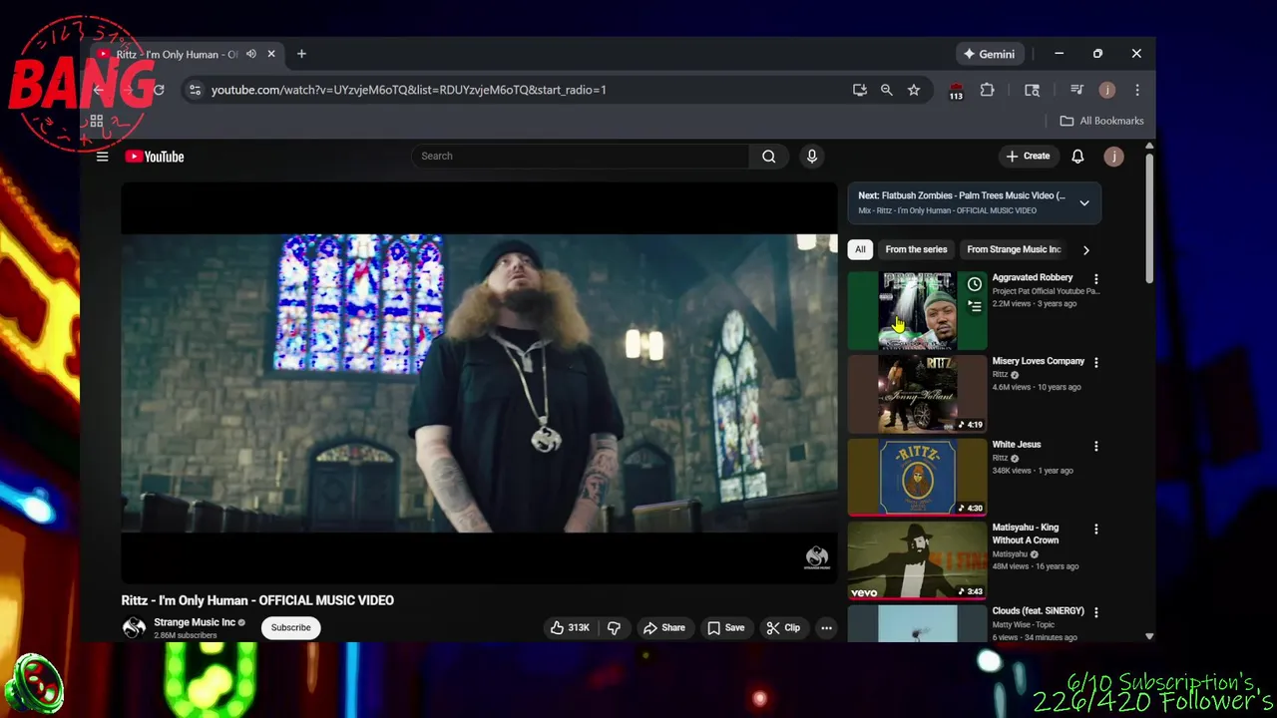Open options for Misery Loves Company
The height and width of the screenshot is (718, 1277).
point(1095,363)
